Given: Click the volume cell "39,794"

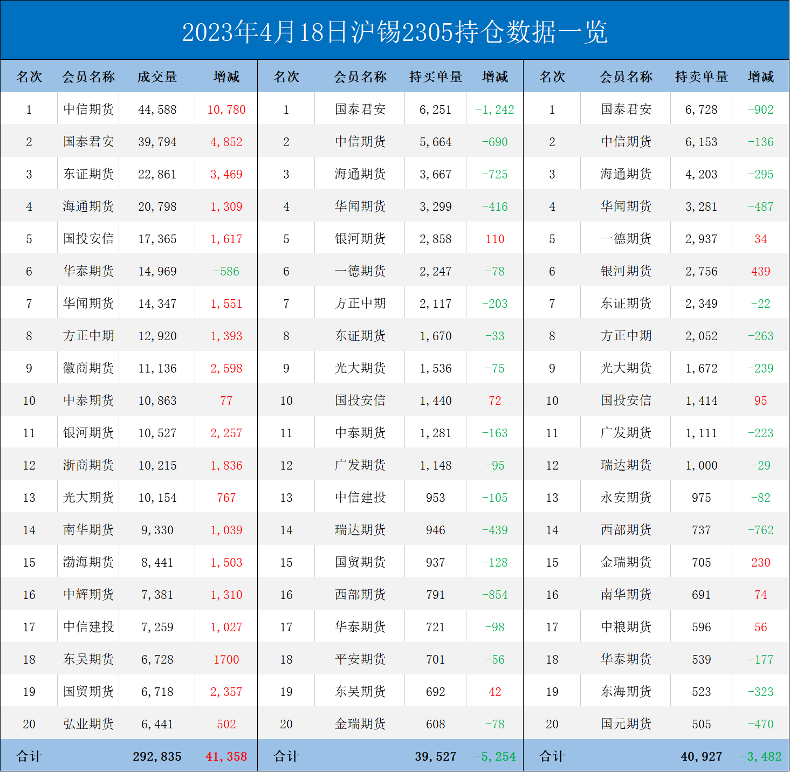Looking at the screenshot, I should pyautogui.click(x=157, y=142).
